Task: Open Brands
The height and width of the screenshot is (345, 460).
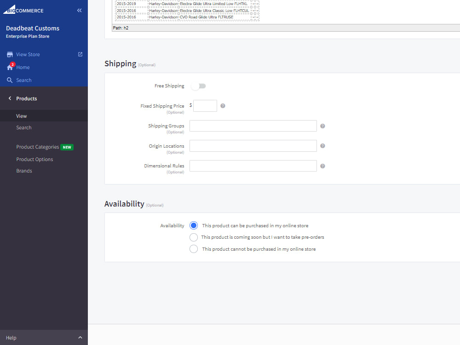Action: pos(24,171)
